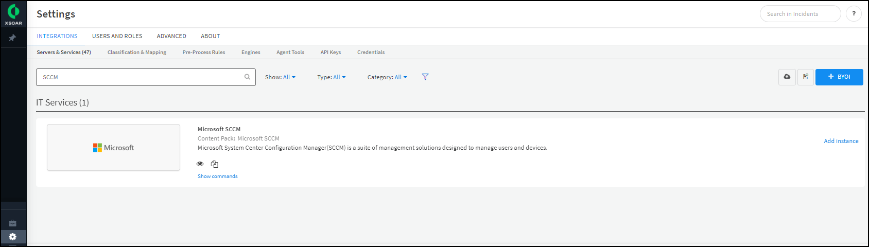Click the XSOAR logo in the sidebar
Screen dimensions: 869x247
coord(13,14)
